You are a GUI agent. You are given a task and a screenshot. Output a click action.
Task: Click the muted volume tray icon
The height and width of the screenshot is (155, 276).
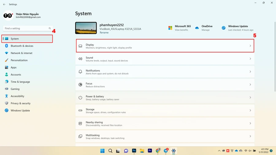250,151
